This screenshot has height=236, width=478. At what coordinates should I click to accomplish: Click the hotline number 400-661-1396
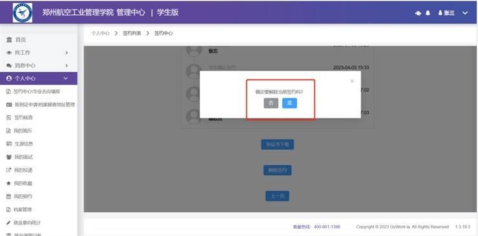[327, 227]
